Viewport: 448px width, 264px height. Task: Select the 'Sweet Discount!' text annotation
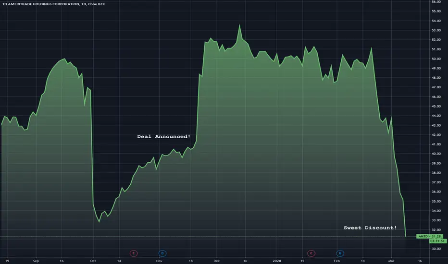coord(370,228)
